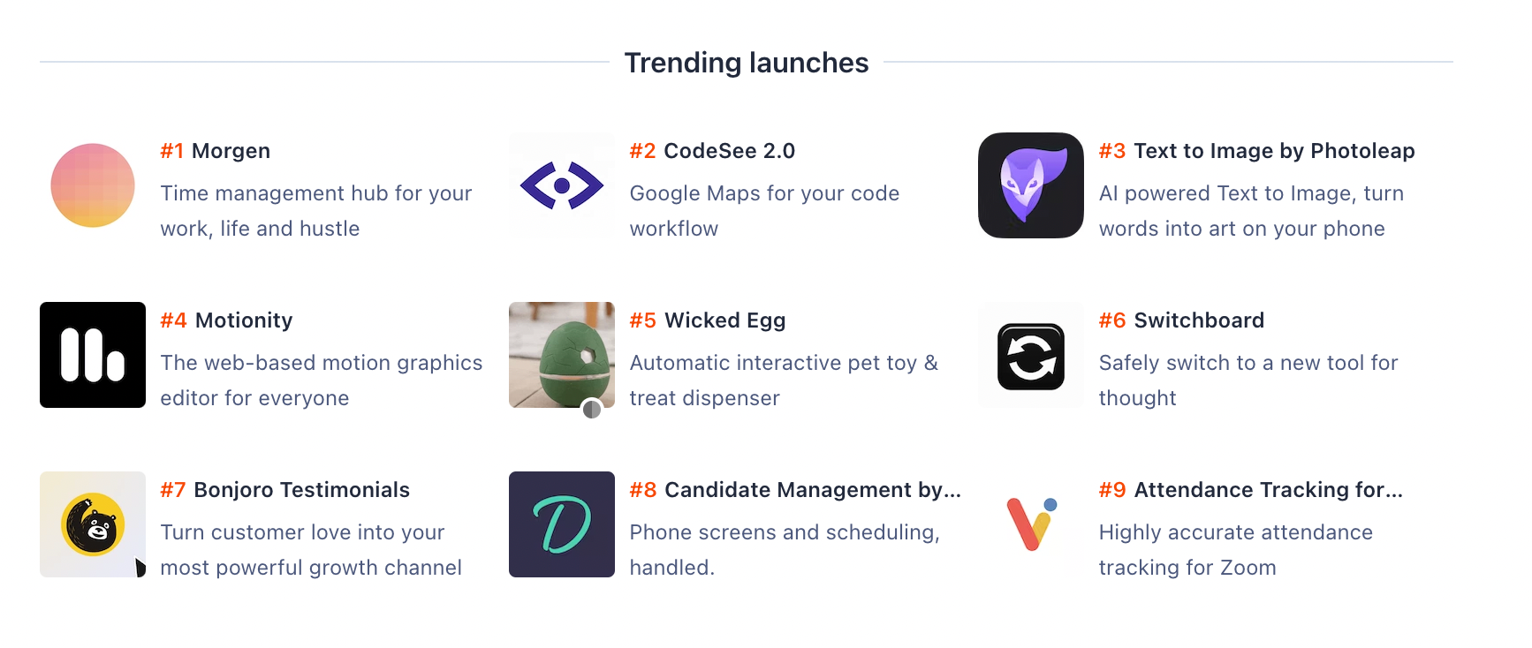Go to #7 Bonjoro Testimonials title

[x=284, y=490]
